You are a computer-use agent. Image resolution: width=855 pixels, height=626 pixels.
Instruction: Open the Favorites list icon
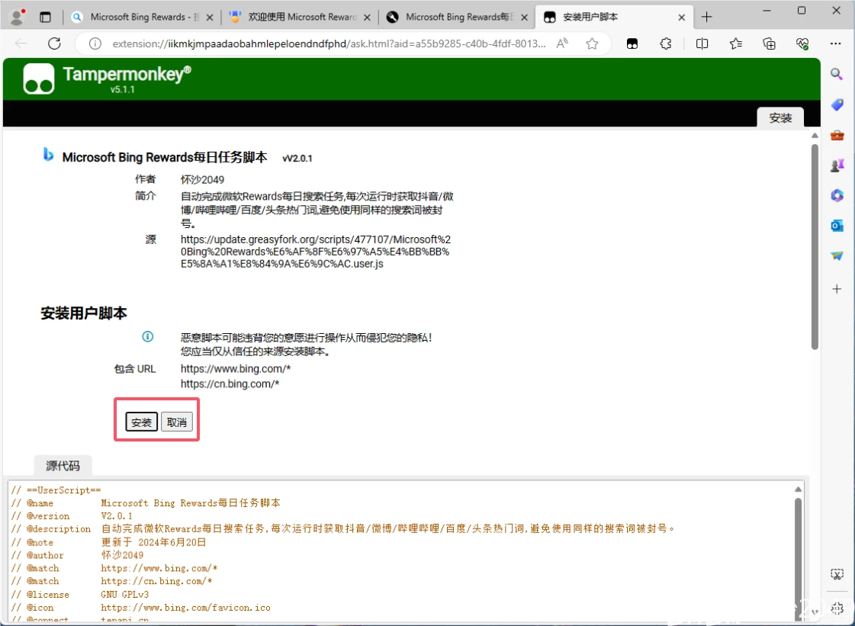click(736, 43)
